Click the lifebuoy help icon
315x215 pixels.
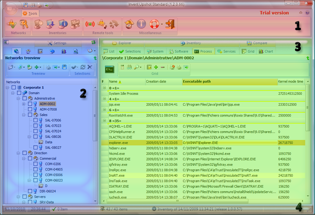pyautogui.click(x=154, y=24)
